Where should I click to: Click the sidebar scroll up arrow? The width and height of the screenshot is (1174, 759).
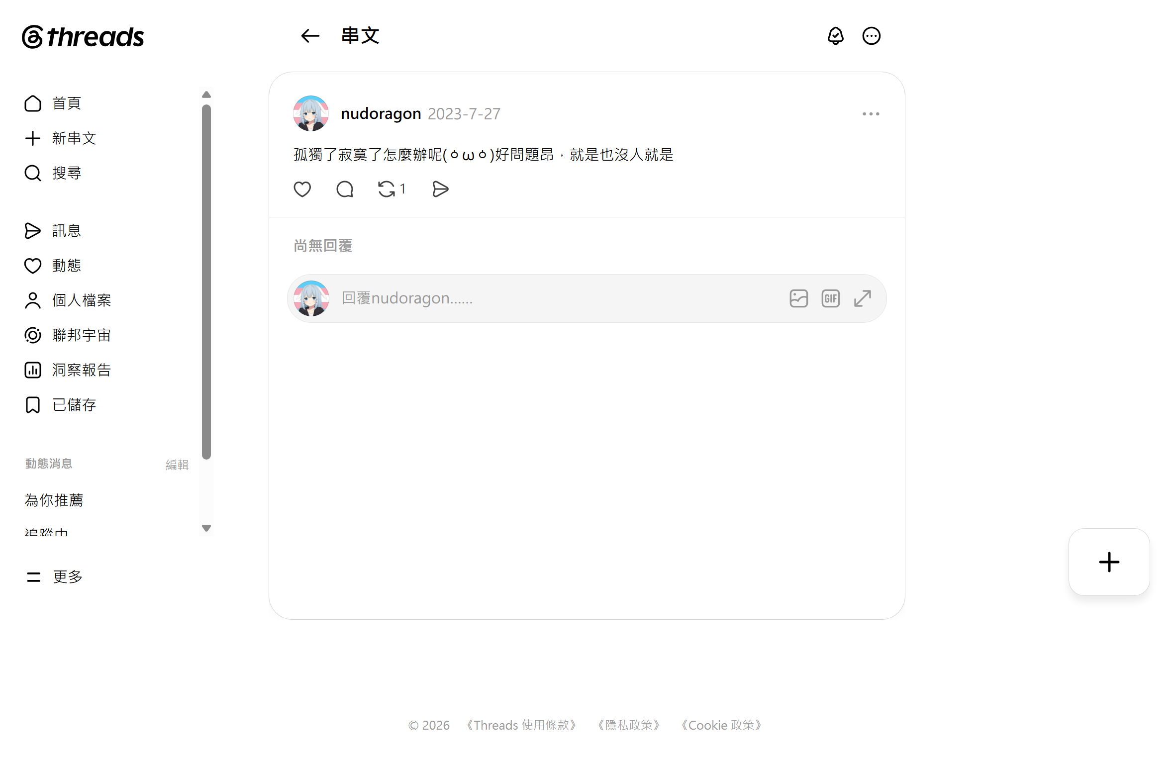coord(206,95)
